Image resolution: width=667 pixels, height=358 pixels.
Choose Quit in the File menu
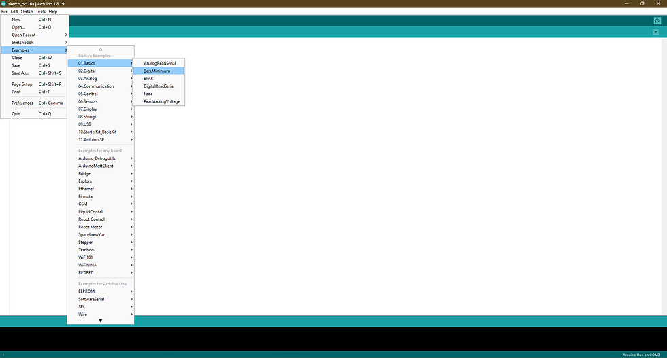(34, 114)
